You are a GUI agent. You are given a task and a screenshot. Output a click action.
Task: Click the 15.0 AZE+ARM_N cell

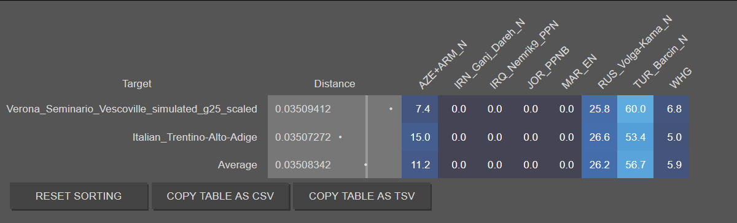[419, 137]
